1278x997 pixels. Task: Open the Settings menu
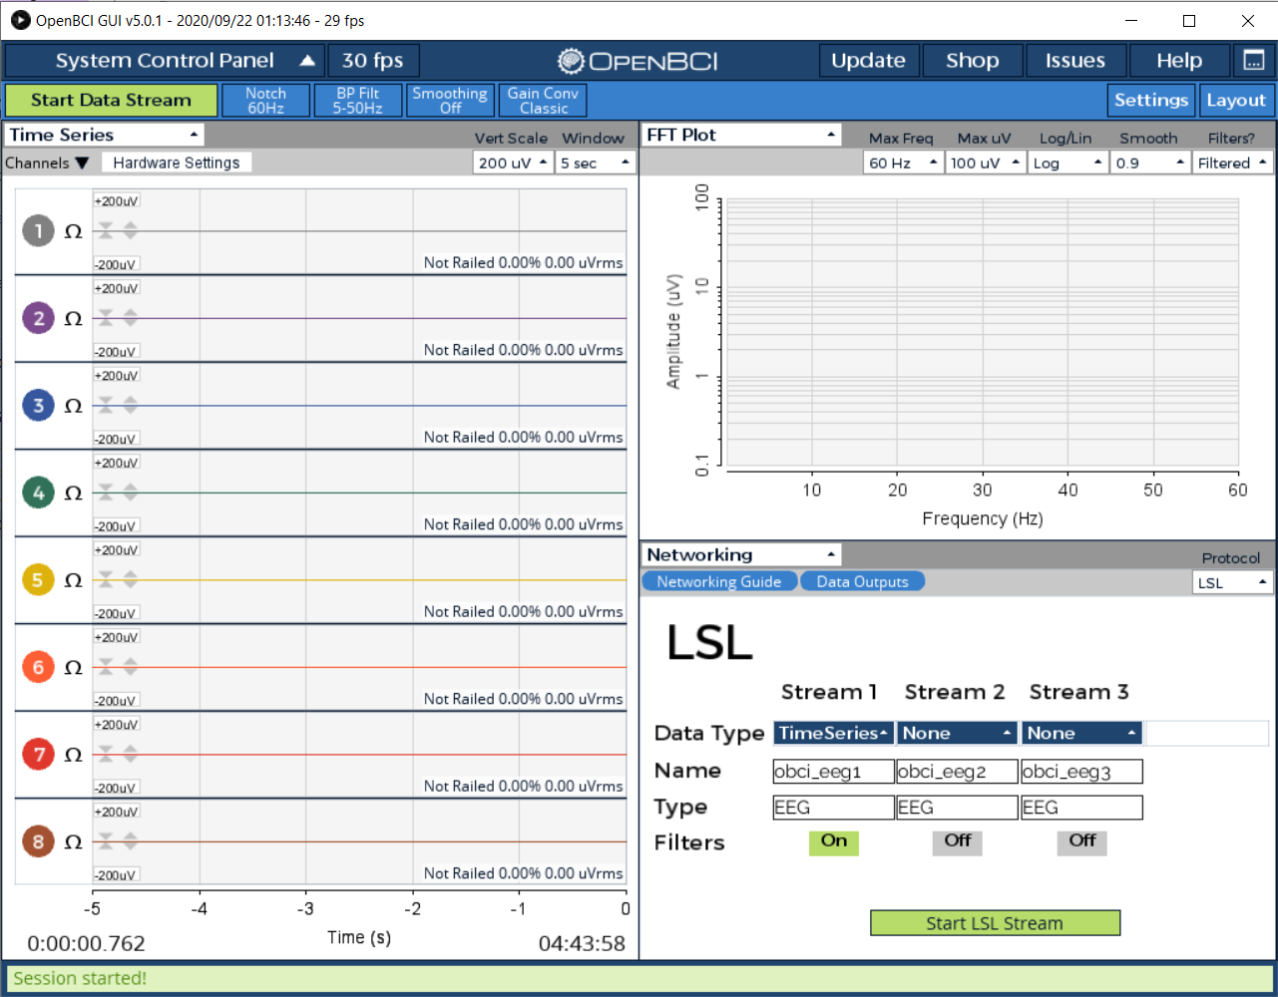tap(1151, 100)
